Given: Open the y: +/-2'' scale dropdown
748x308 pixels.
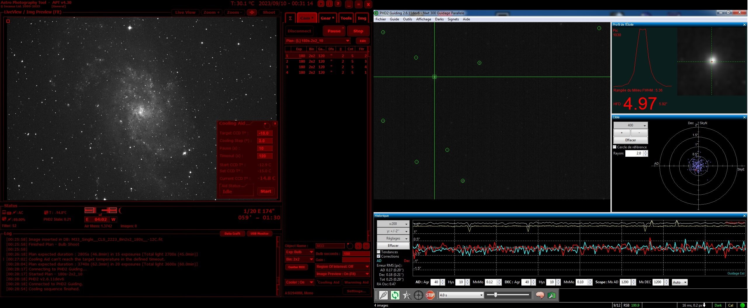Looking at the screenshot, I should pyautogui.click(x=393, y=231).
